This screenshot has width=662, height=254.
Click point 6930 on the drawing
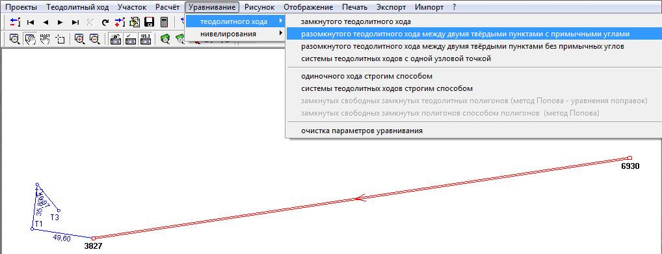(629, 159)
